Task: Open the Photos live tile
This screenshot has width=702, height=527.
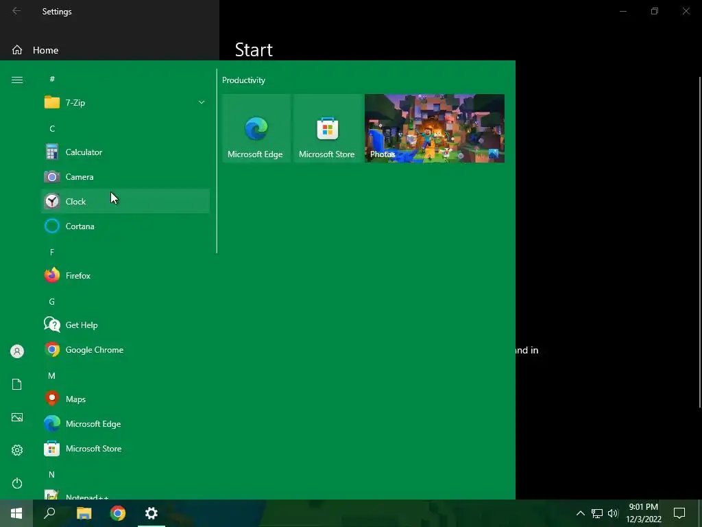Action: click(435, 128)
